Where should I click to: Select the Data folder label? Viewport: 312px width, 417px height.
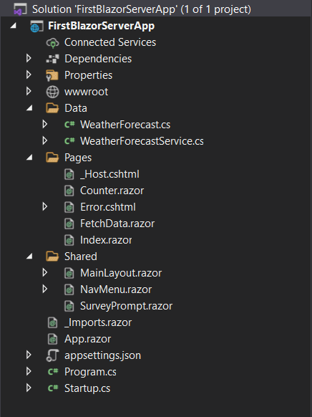pyautogui.click(x=76, y=108)
